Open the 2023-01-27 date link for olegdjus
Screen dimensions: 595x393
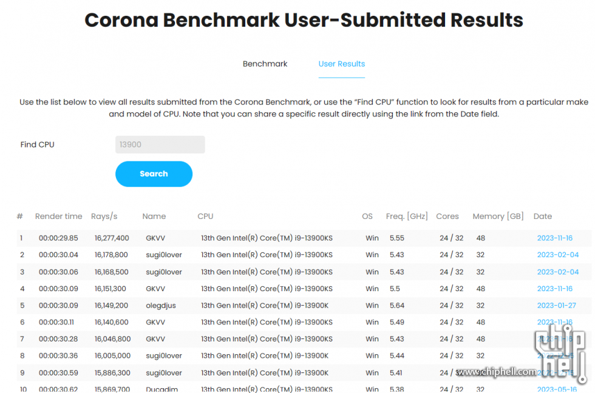point(556,306)
